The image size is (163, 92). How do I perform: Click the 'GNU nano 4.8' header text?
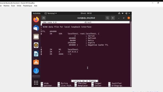coord(50,22)
